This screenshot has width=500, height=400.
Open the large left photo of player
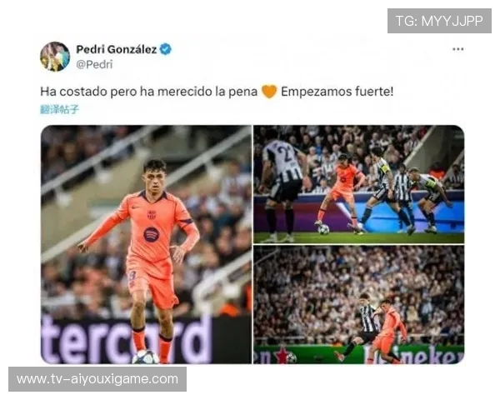146,244
